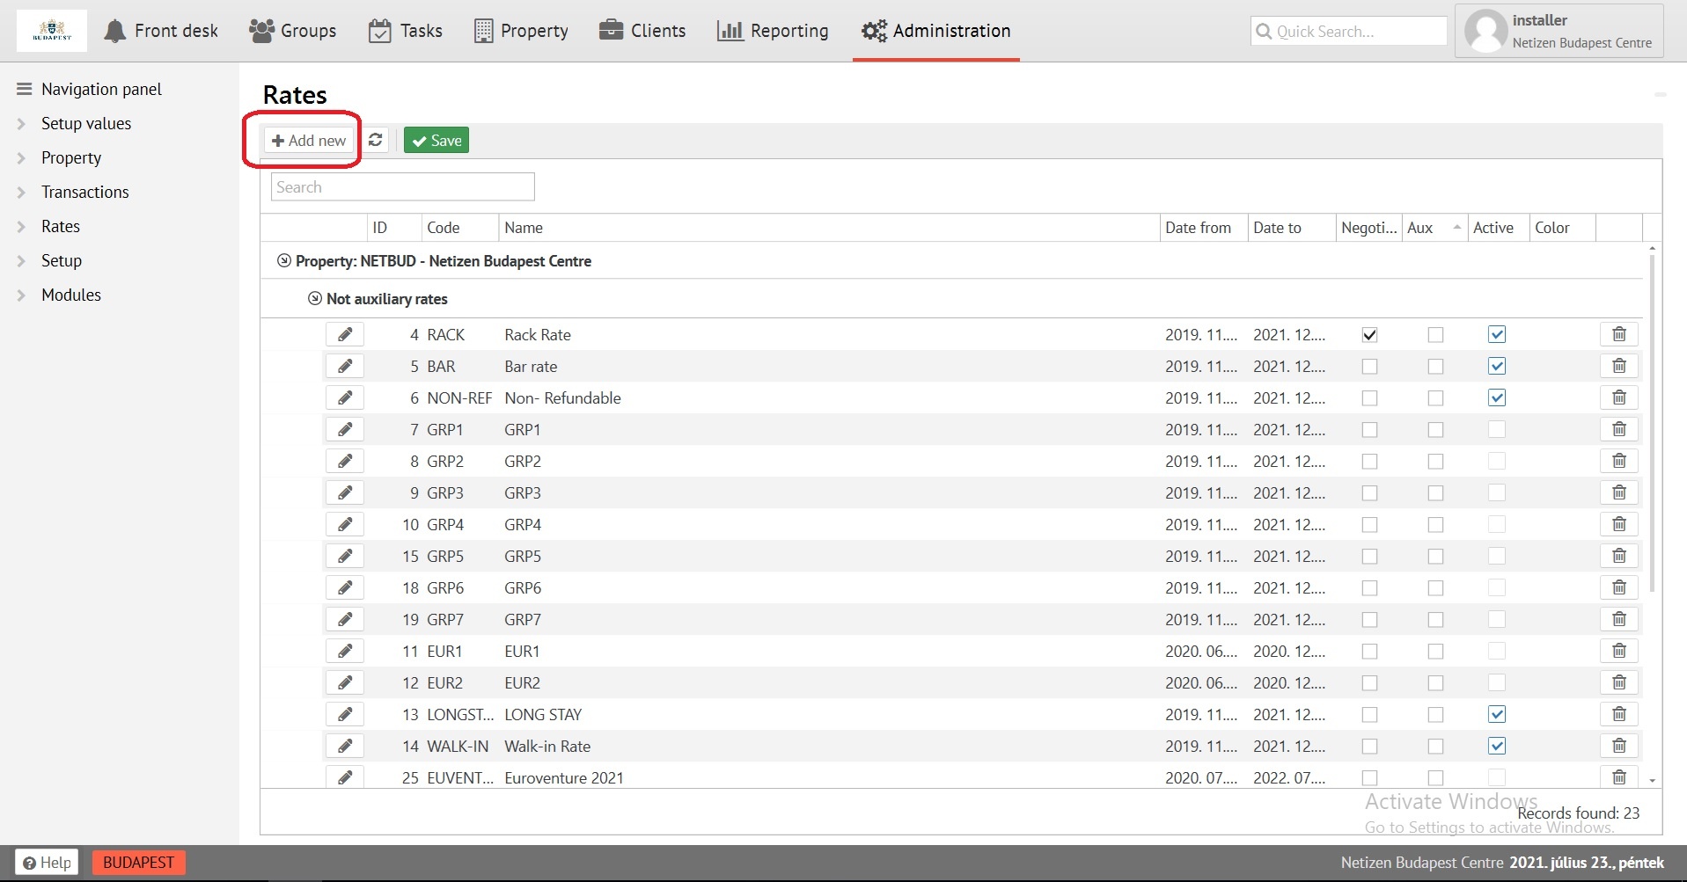Edit the Rack Rate row with pencil icon
This screenshot has height=882, width=1687.
pyautogui.click(x=345, y=334)
